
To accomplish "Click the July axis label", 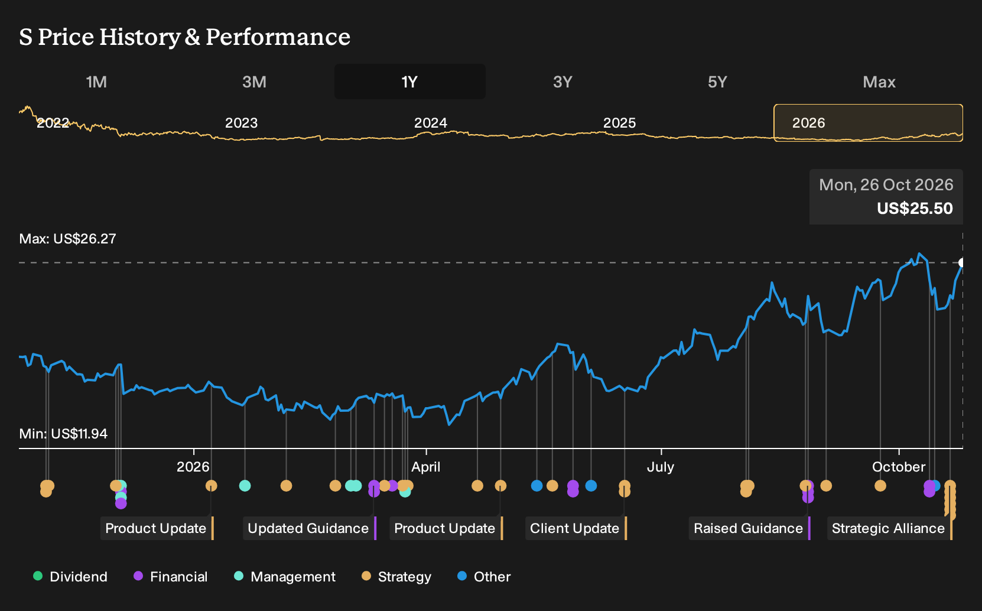I will (660, 467).
